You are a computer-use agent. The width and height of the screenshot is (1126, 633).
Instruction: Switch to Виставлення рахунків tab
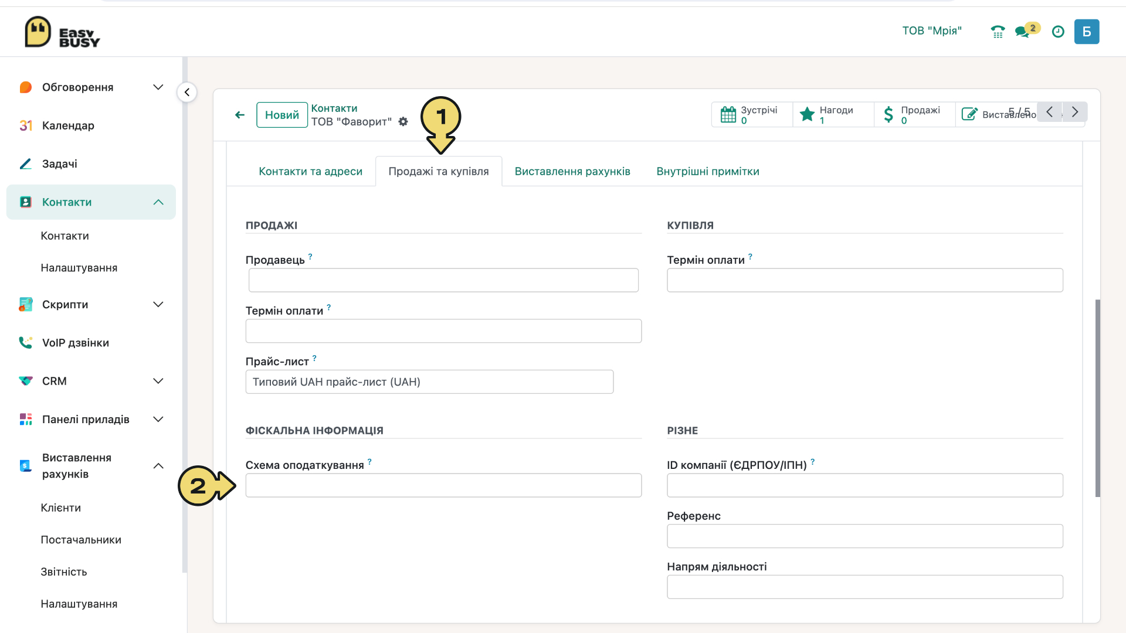click(x=572, y=171)
